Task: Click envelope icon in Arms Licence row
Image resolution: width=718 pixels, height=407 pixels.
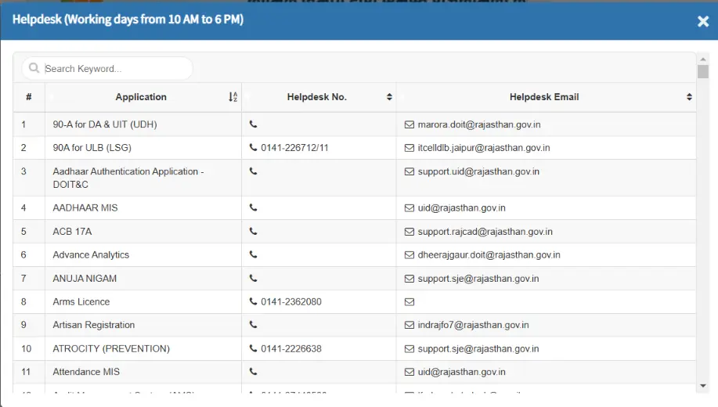Action: (409, 302)
